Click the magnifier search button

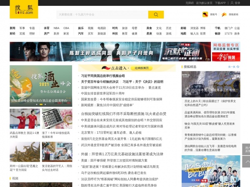coord(156,15)
